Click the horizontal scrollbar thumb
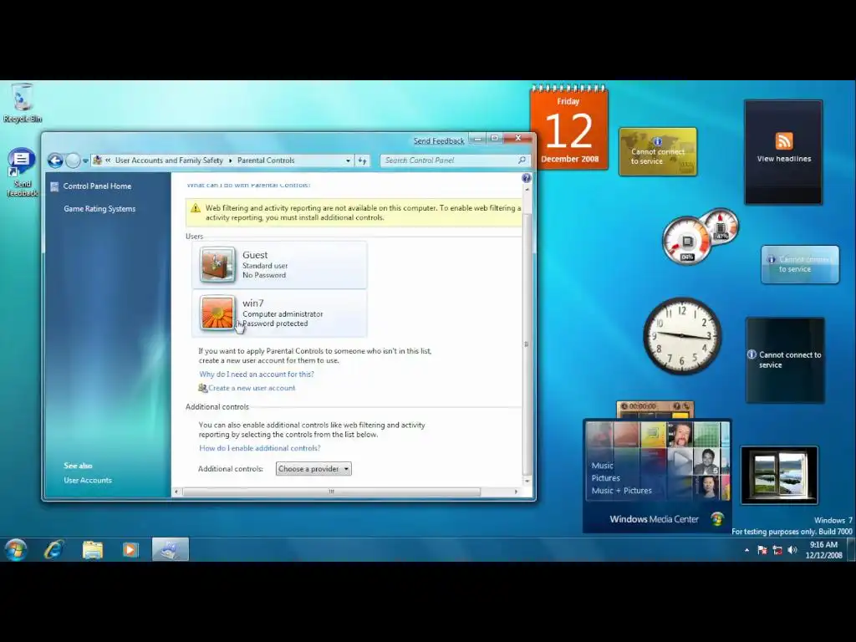Image resolution: width=856 pixels, height=642 pixels. click(331, 492)
